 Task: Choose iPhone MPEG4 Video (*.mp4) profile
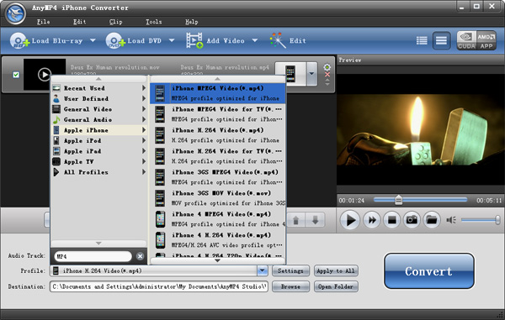218,93
